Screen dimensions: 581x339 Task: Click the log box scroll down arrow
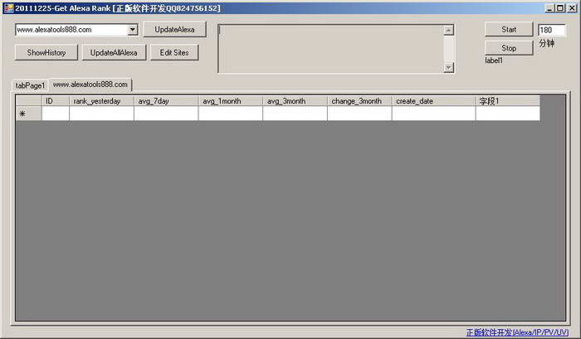[449, 67]
